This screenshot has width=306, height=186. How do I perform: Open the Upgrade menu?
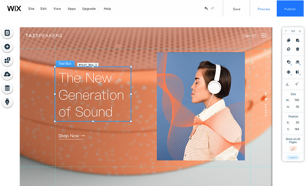click(x=89, y=9)
